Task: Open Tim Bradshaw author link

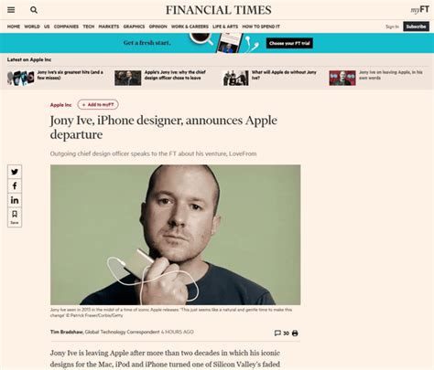Action: pyautogui.click(x=67, y=332)
